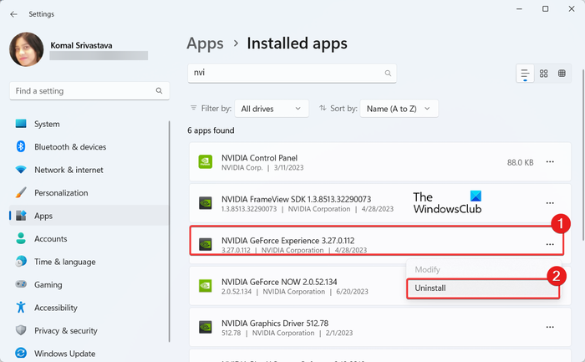Open the System settings category
The image size is (585, 362).
tap(47, 124)
